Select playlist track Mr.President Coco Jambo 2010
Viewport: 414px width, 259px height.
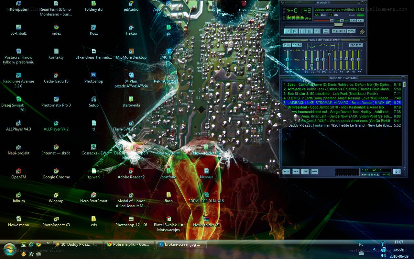point(342,107)
